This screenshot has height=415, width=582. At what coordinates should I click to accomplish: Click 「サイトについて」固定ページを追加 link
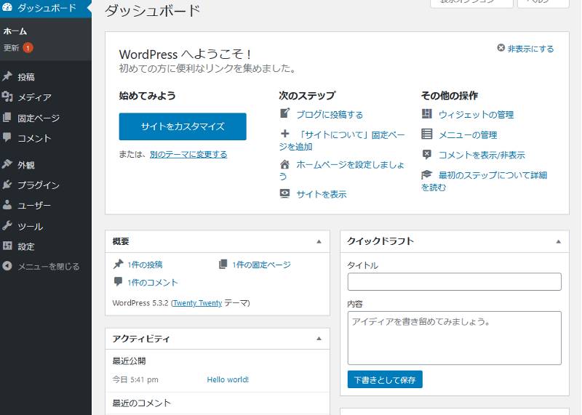click(341, 140)
